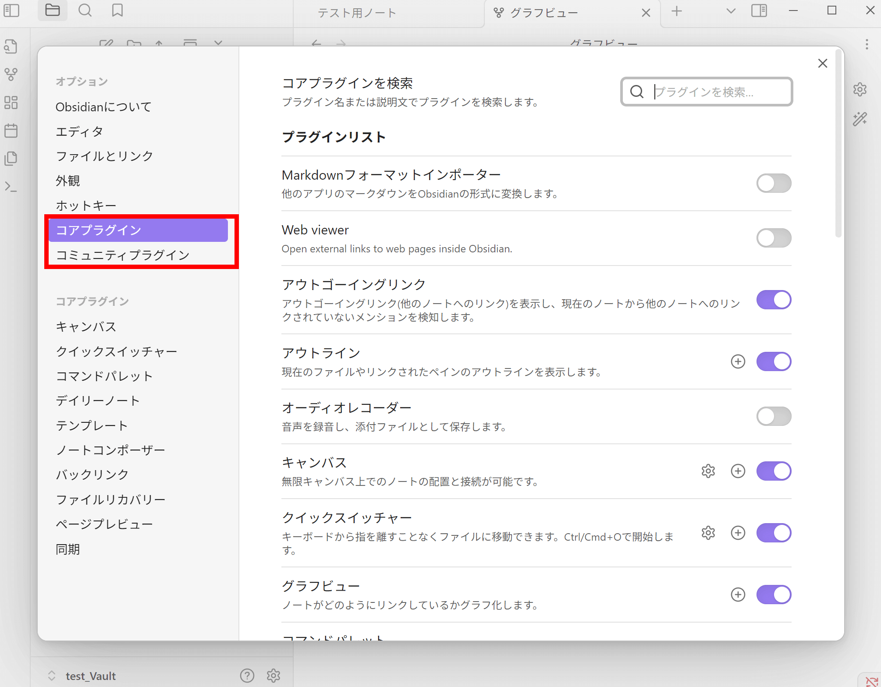The image size is (881, 687).
Task: Disable the アウトゴーイングリンク toggle
Action: click(x=774, y=300)
